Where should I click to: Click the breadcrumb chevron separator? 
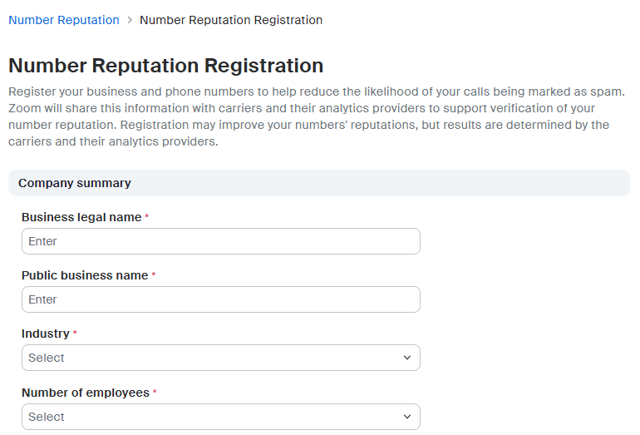pos(130,20)
